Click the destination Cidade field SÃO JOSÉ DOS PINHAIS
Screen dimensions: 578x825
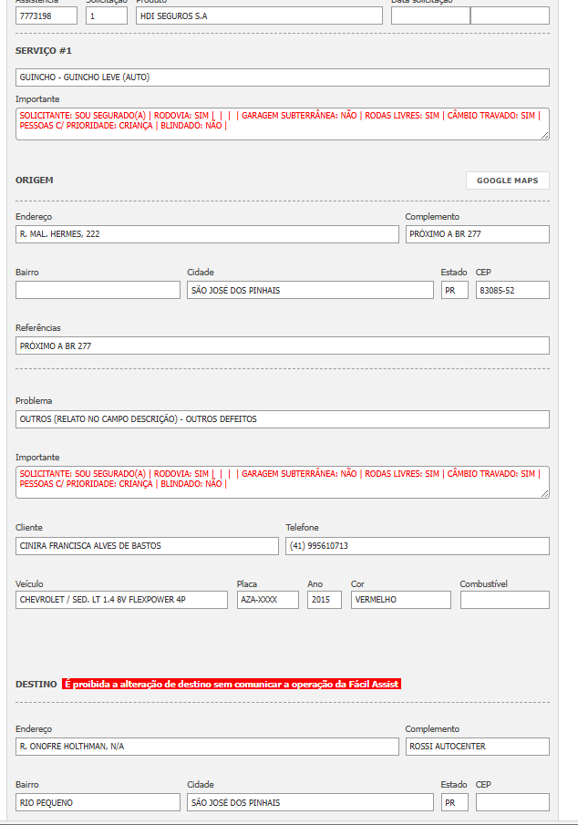pos(310,802)
